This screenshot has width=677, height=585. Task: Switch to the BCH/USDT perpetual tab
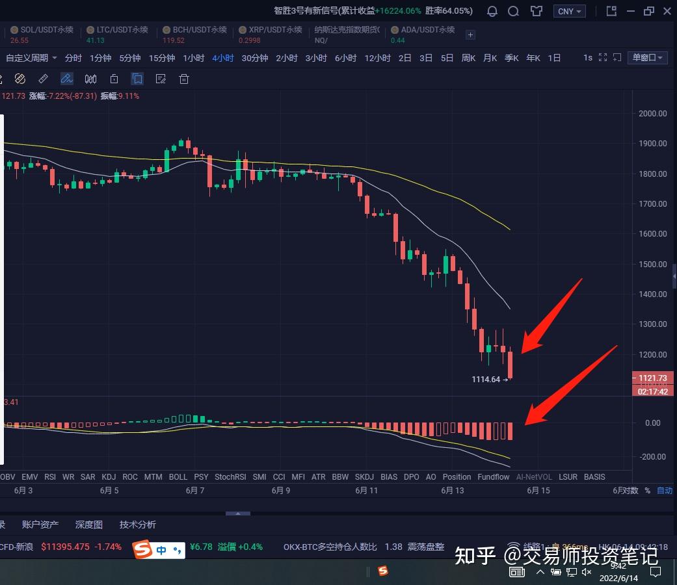[194, 34]
